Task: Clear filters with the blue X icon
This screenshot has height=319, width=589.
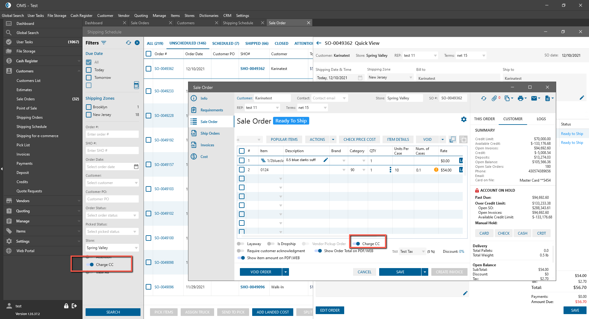Action: 137,43
